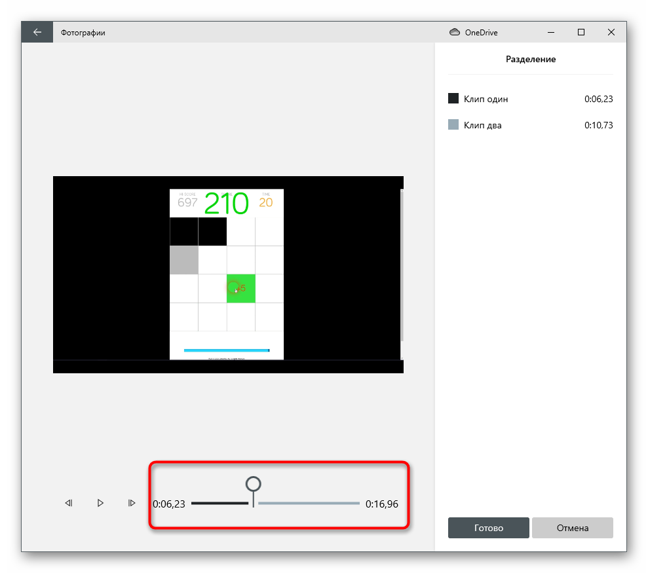This screenshot has height=573, width=648.
Task: Step back one frame
Action: click(69, 503)
